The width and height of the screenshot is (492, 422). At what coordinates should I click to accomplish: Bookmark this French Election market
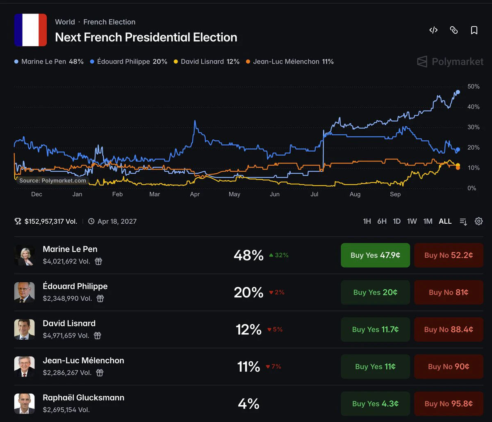(x=474, y=30)
